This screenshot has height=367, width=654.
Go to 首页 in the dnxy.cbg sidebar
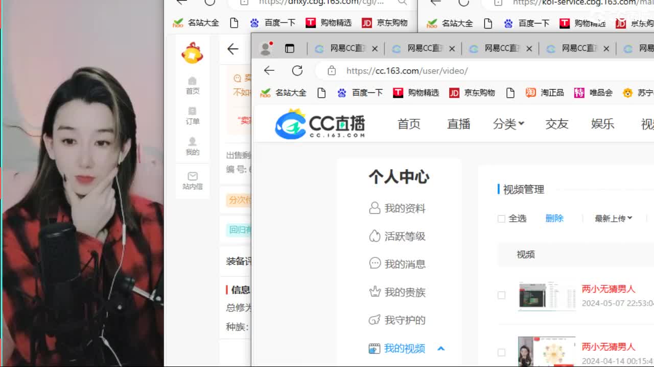click(x=193, y=86)
